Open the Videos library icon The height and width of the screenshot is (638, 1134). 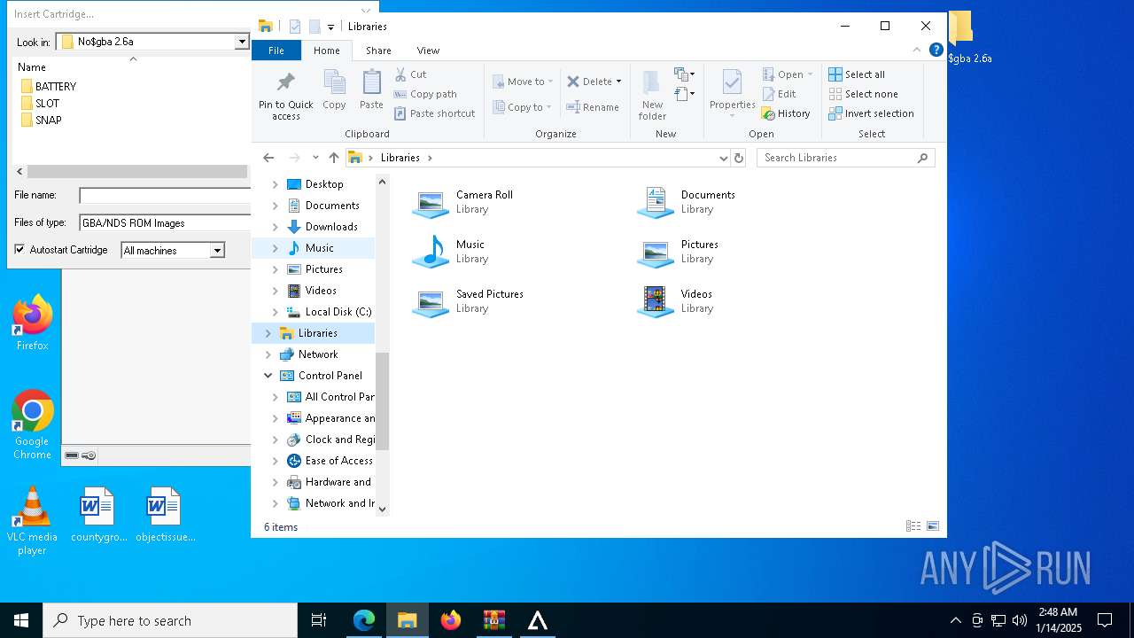[656, 301]
